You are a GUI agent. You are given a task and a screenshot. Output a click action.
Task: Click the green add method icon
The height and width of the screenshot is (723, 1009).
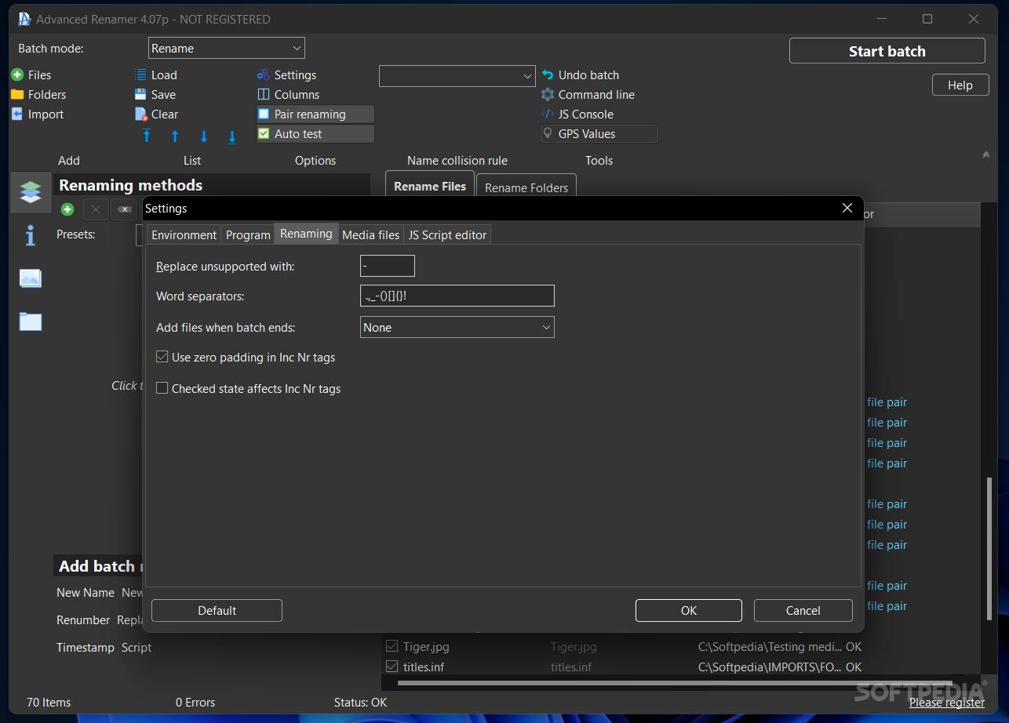[67, 209]
